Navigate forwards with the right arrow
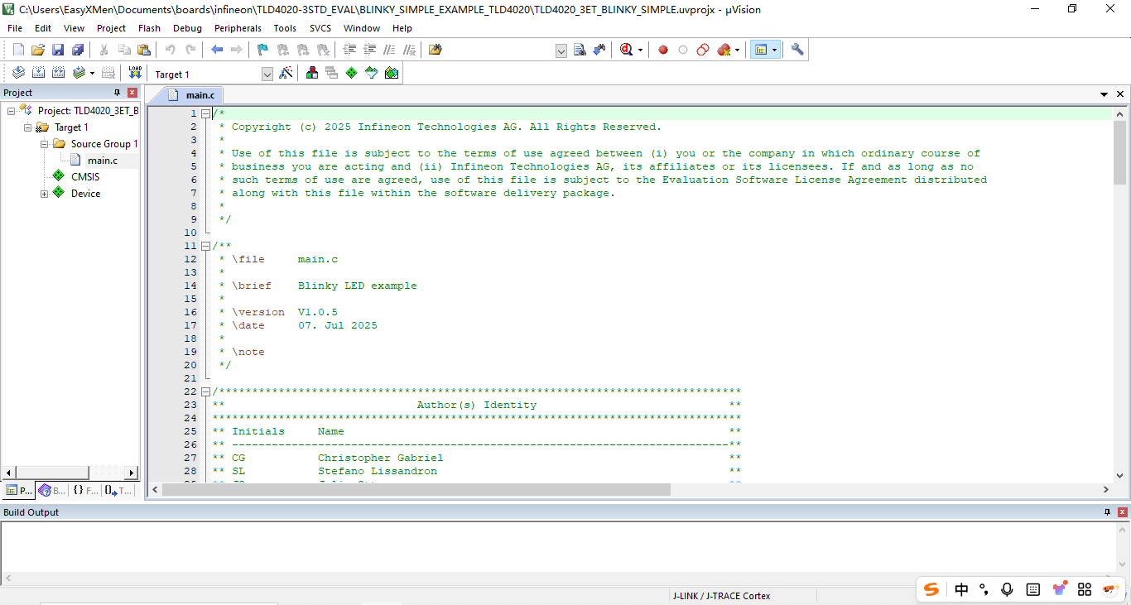This screenshot has height=605, width=1131. click(x=237, y=50)
